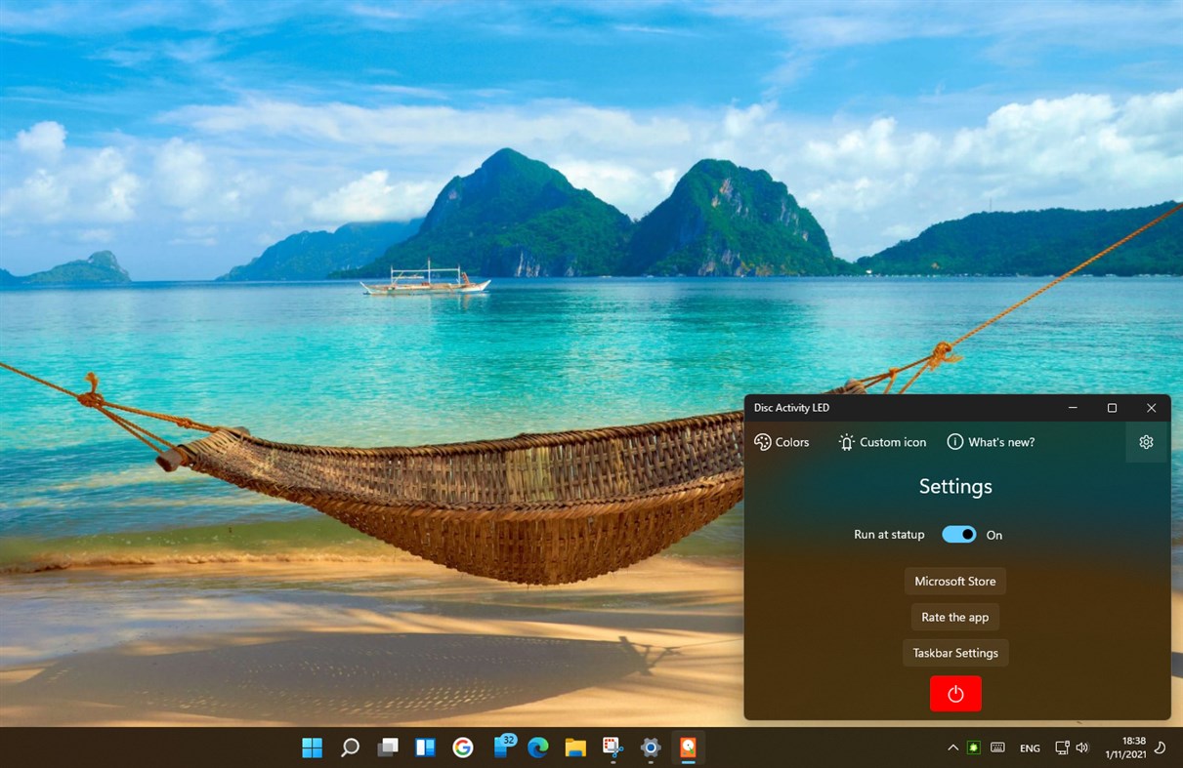Open the Colors palette icon

(x=762, y=442)
